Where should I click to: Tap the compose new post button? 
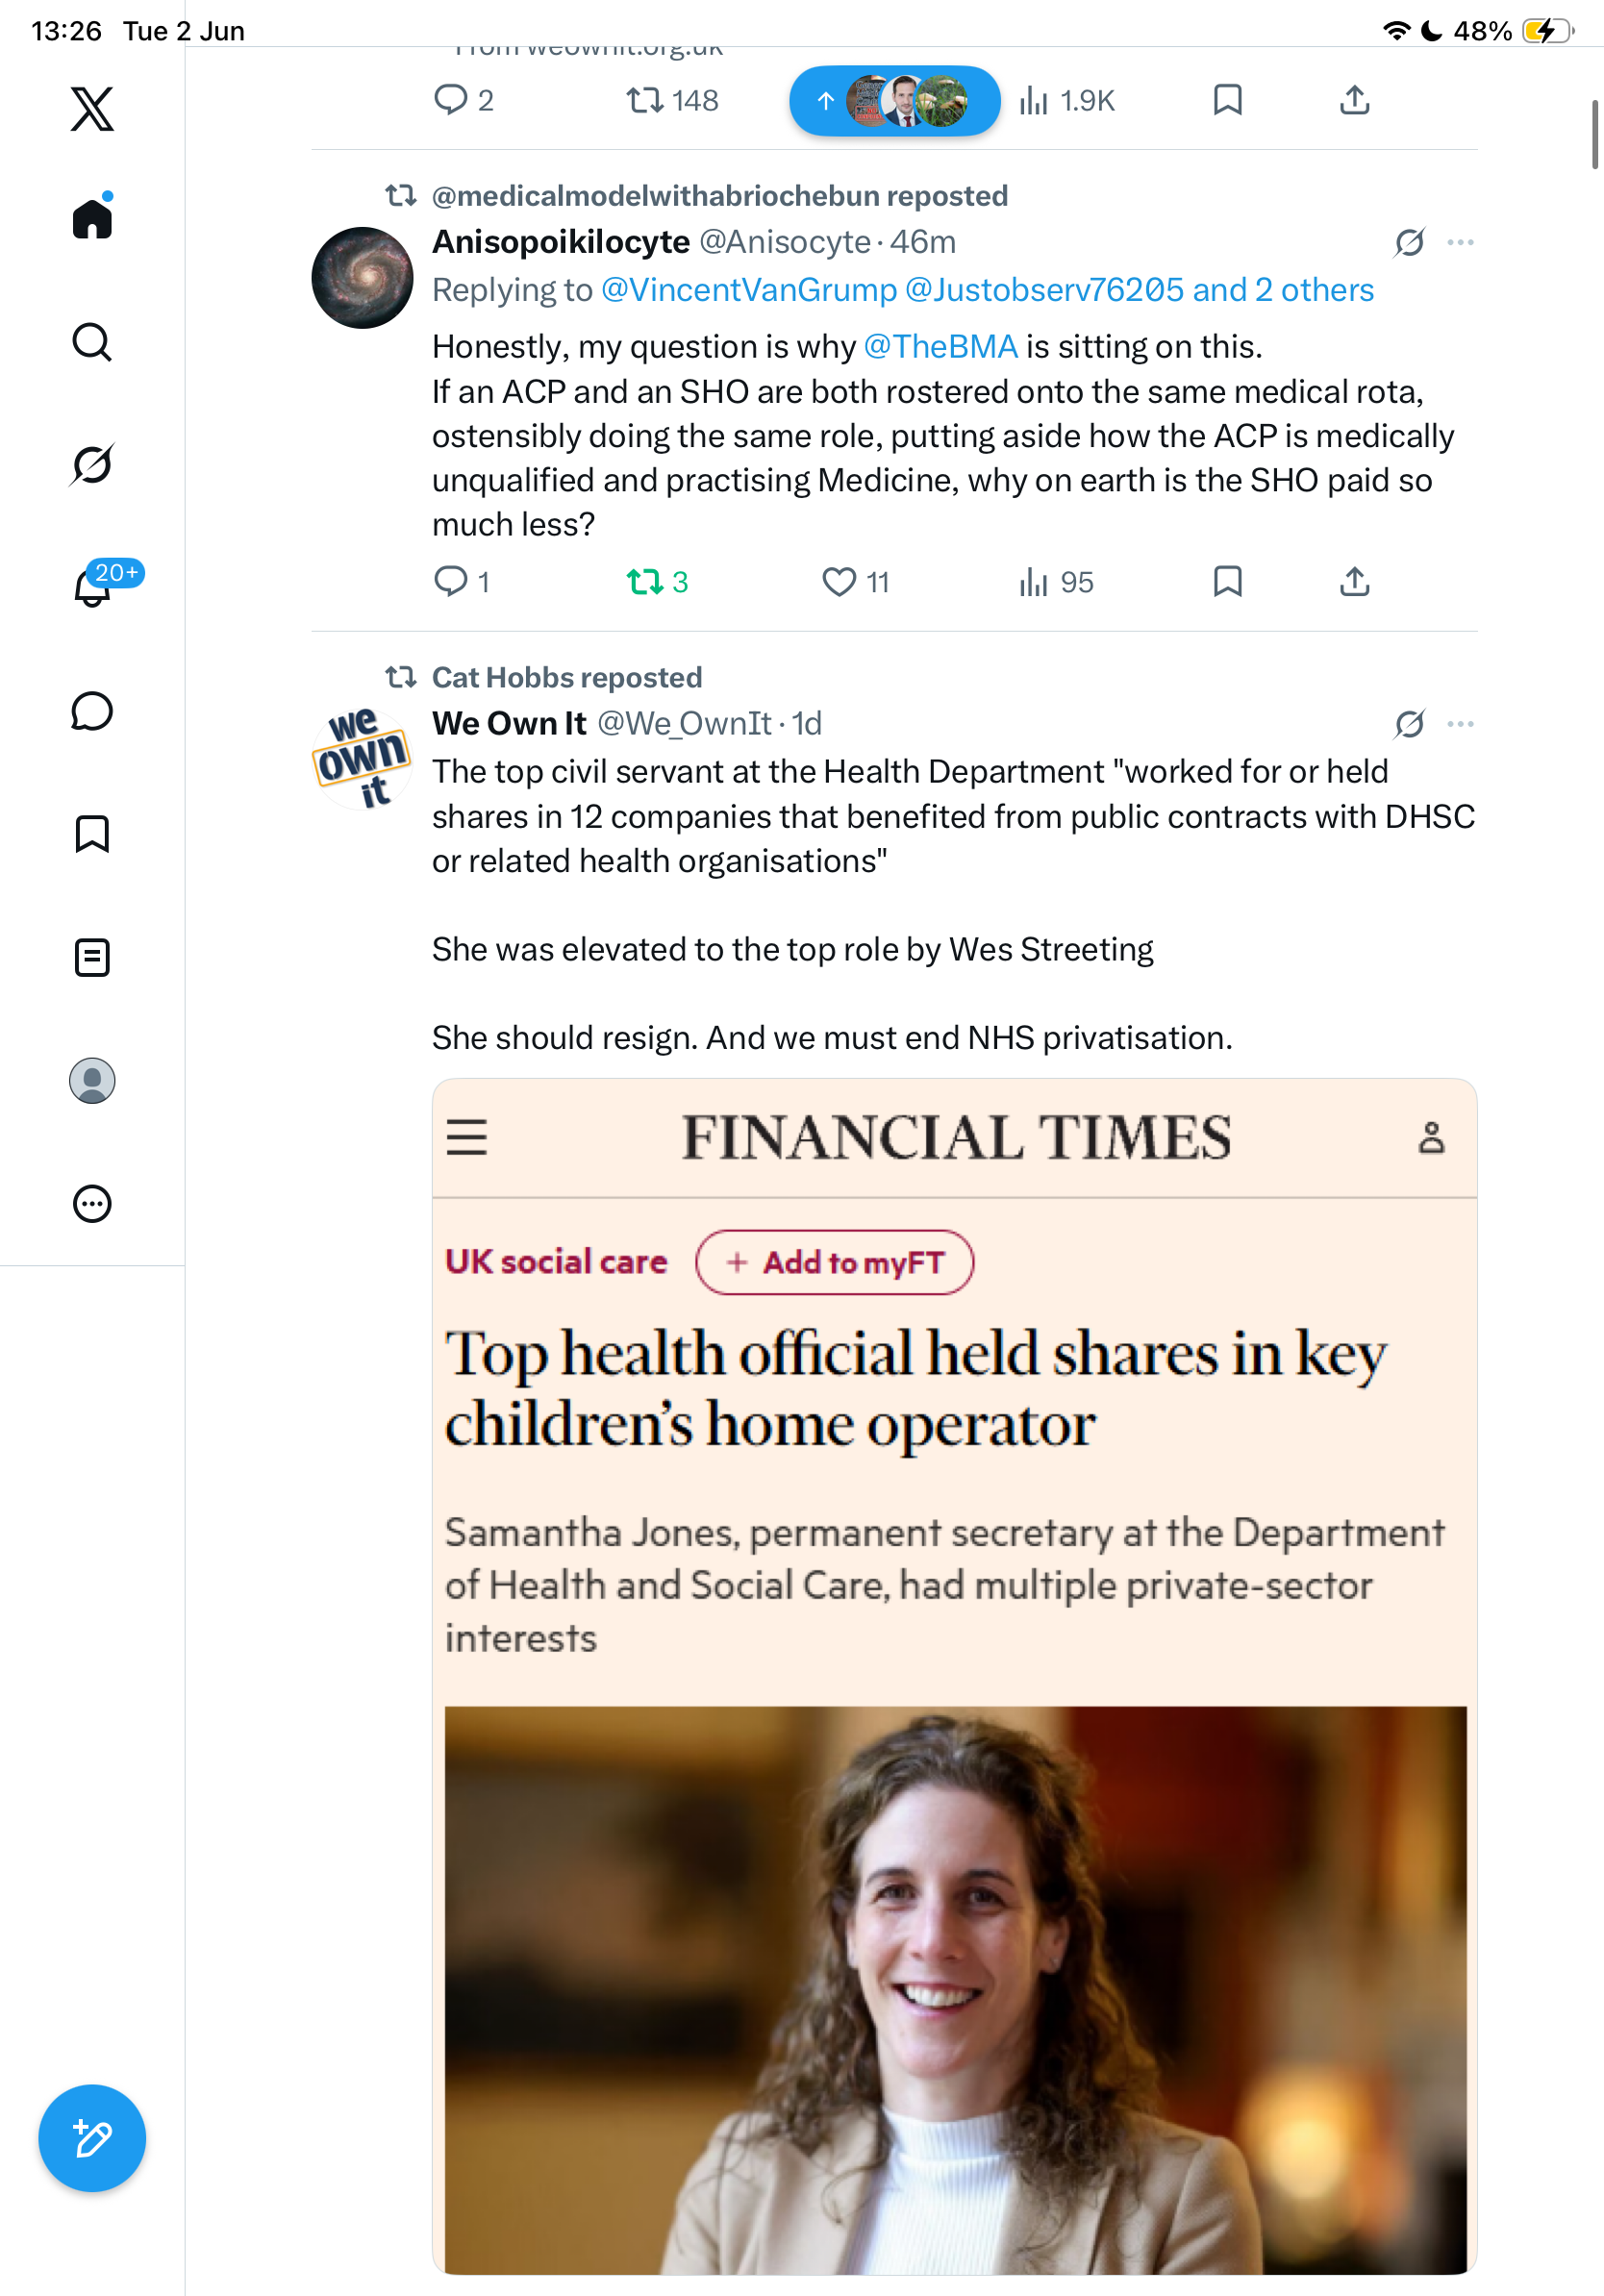(92, 2138)
